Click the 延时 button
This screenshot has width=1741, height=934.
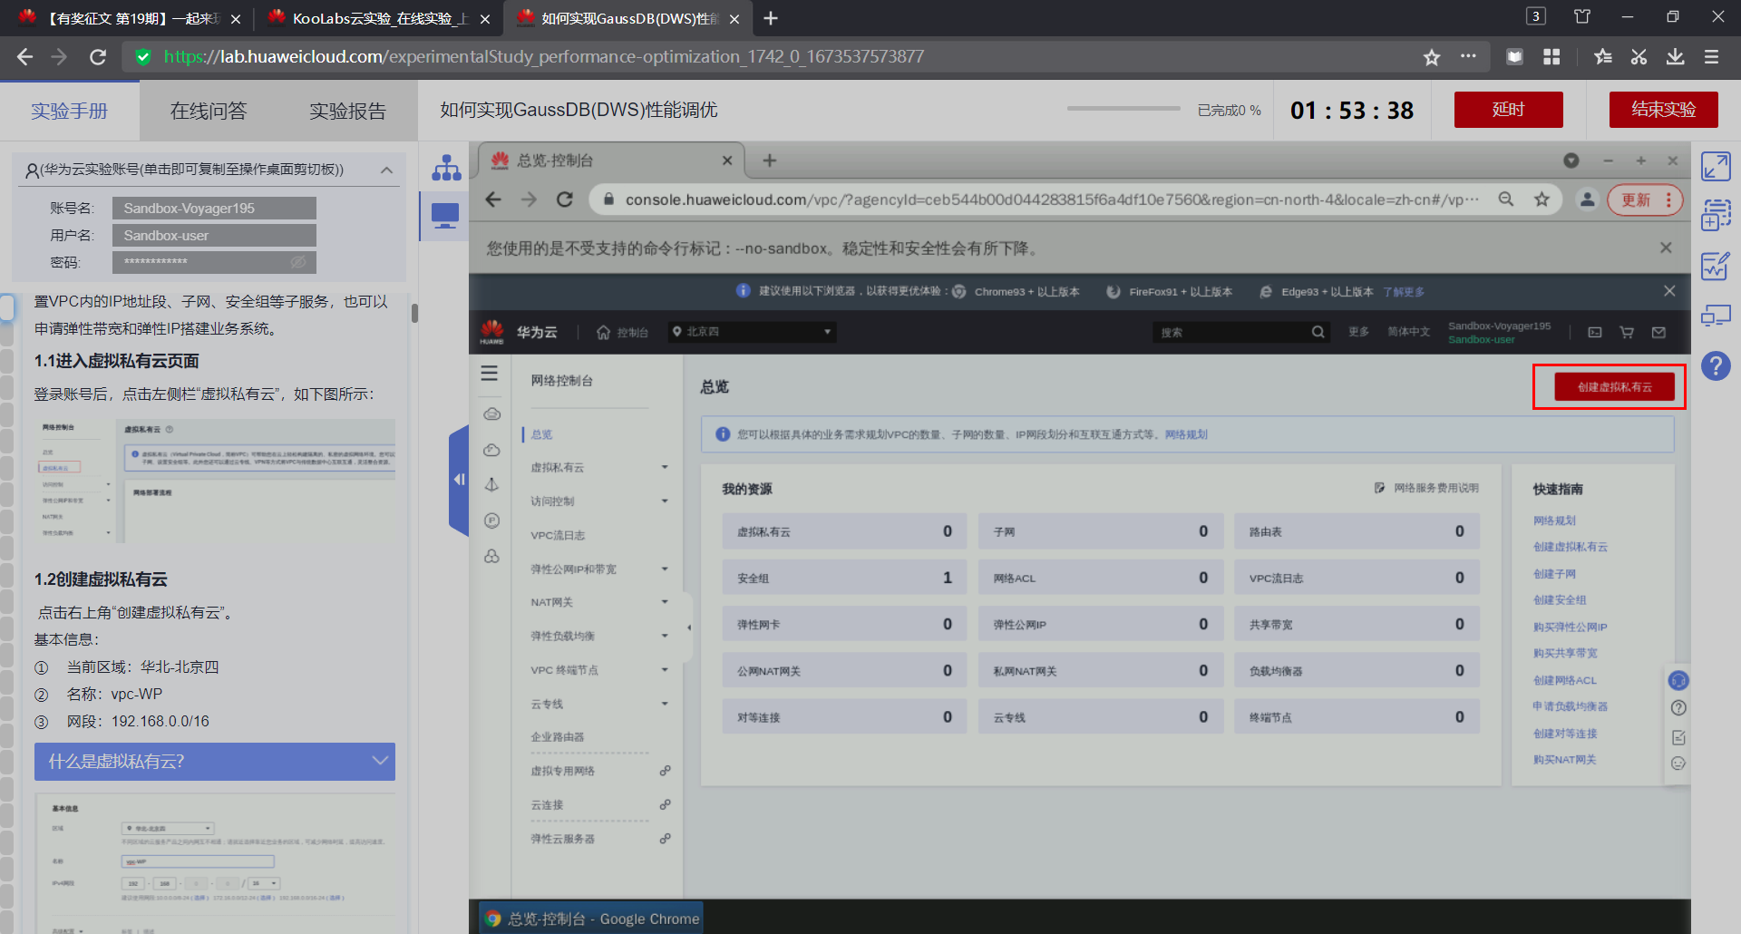1508,110
